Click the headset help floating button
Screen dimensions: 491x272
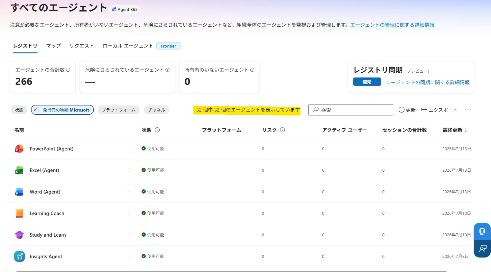(x=482, y=231)
